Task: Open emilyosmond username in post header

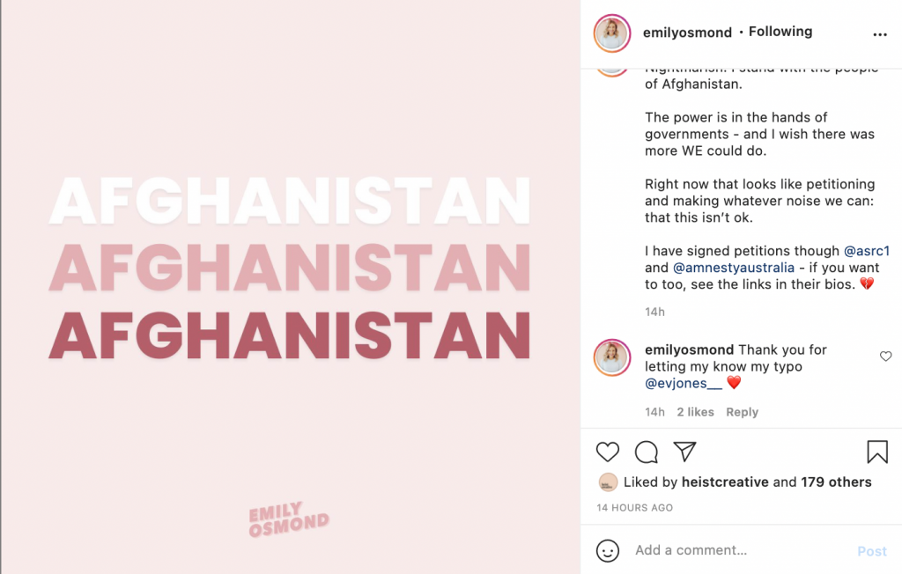Action: coord(688,33)
